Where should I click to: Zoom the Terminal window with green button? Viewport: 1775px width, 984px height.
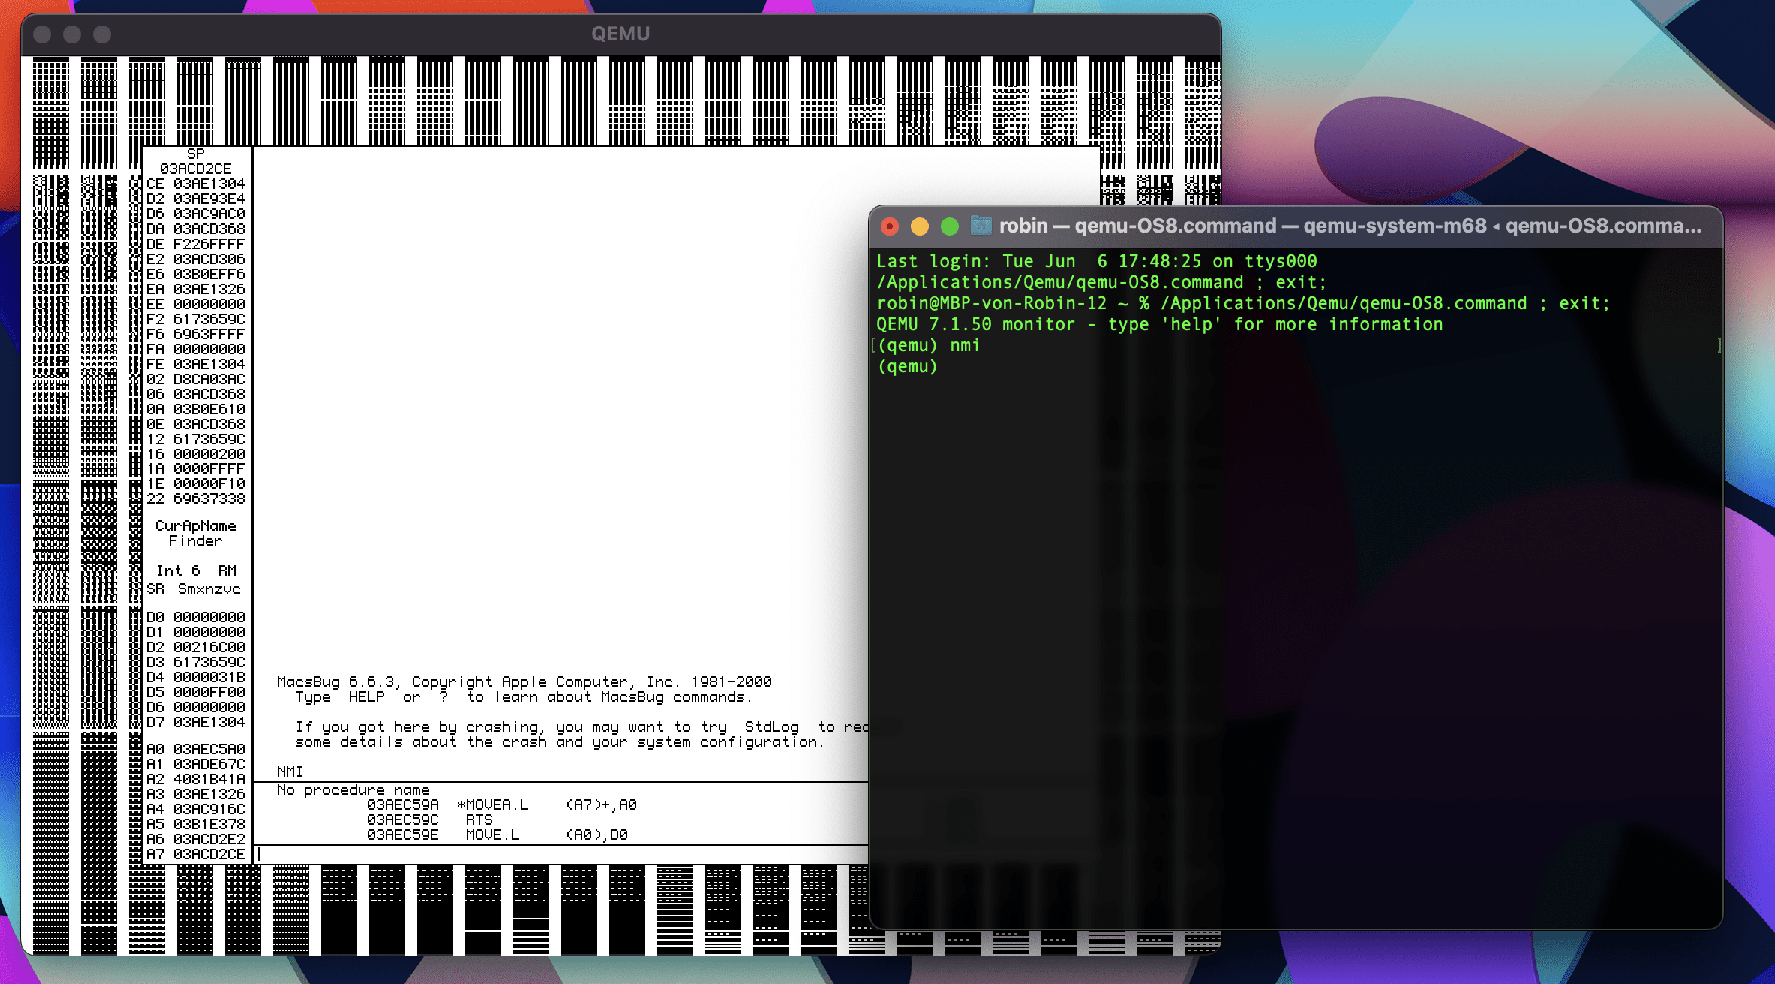pyautogui.click(x=950, y=226)
